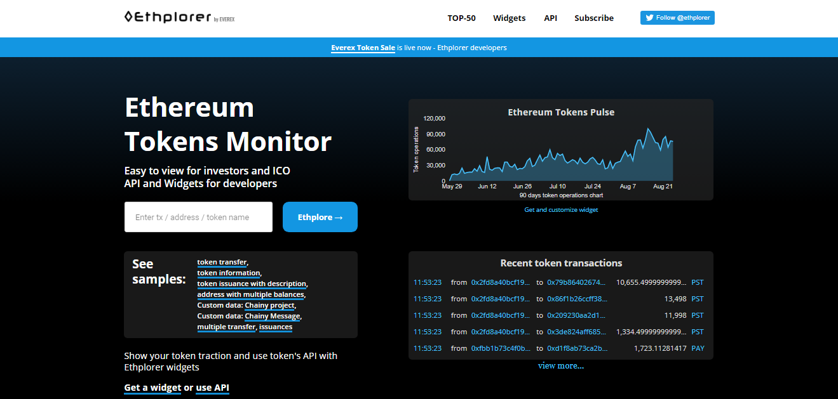Focus the tx / address / token name field

(198, 217)
